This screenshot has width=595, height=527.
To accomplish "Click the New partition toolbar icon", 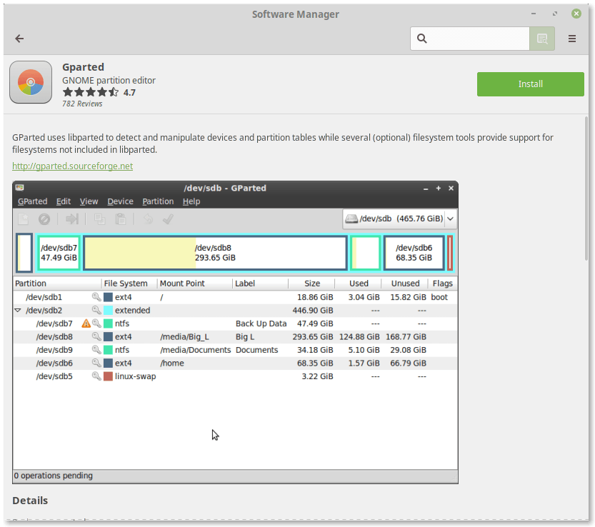I will click(x=24, y=219).
